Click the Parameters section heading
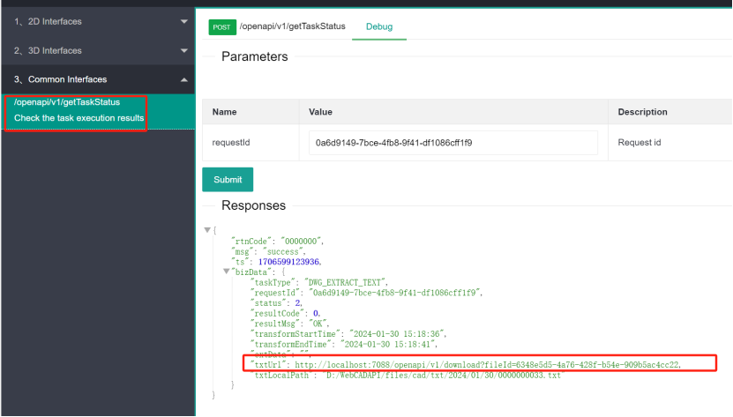Image resolution: width=733 pixels, height=417 pixels. point(255,56)
